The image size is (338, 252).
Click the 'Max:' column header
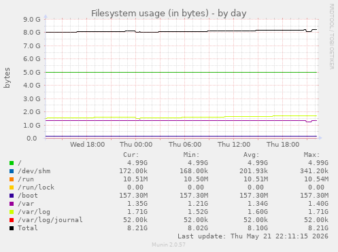click(311, 155)
